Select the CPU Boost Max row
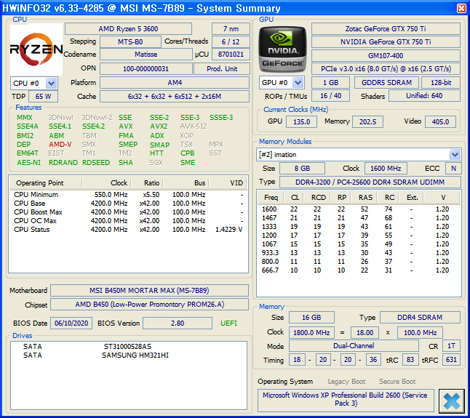 click(128, 212)
